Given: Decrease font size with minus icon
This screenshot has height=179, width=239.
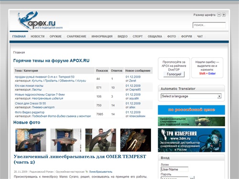Looking at the screenshot, I should pos(219,15).
